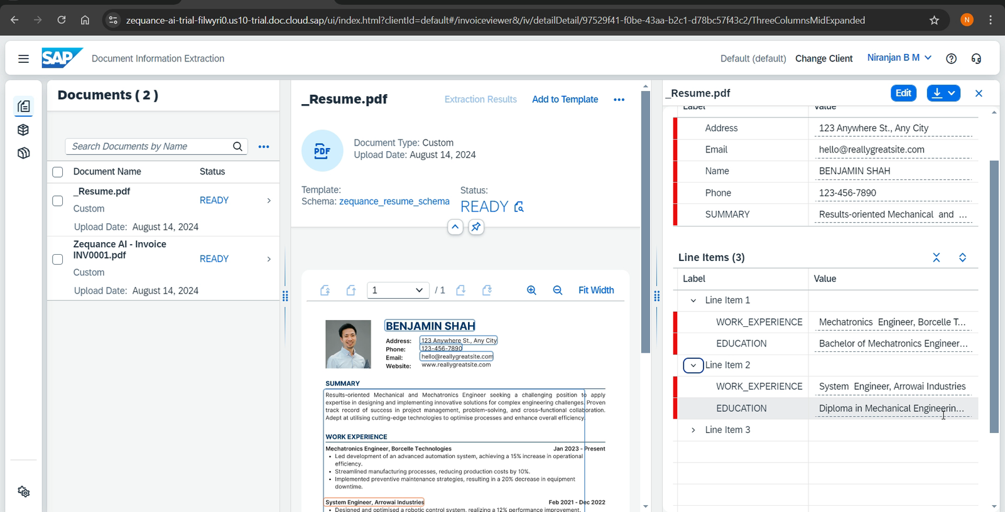Click the Document Name column header
Image resolution: width=1005 pixels, height=512 pixels.
click(x=107, y=172)
